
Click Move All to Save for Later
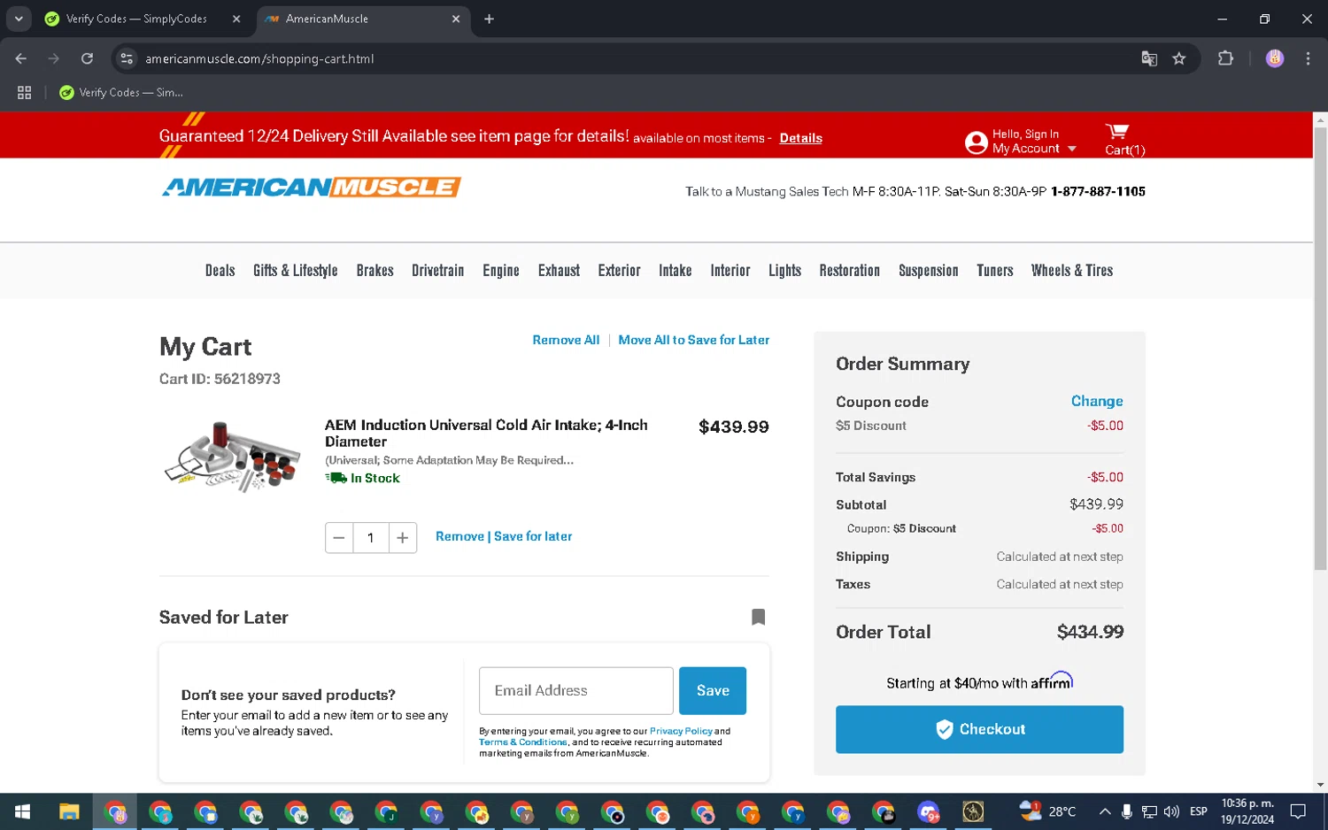(x=693, y=340)
